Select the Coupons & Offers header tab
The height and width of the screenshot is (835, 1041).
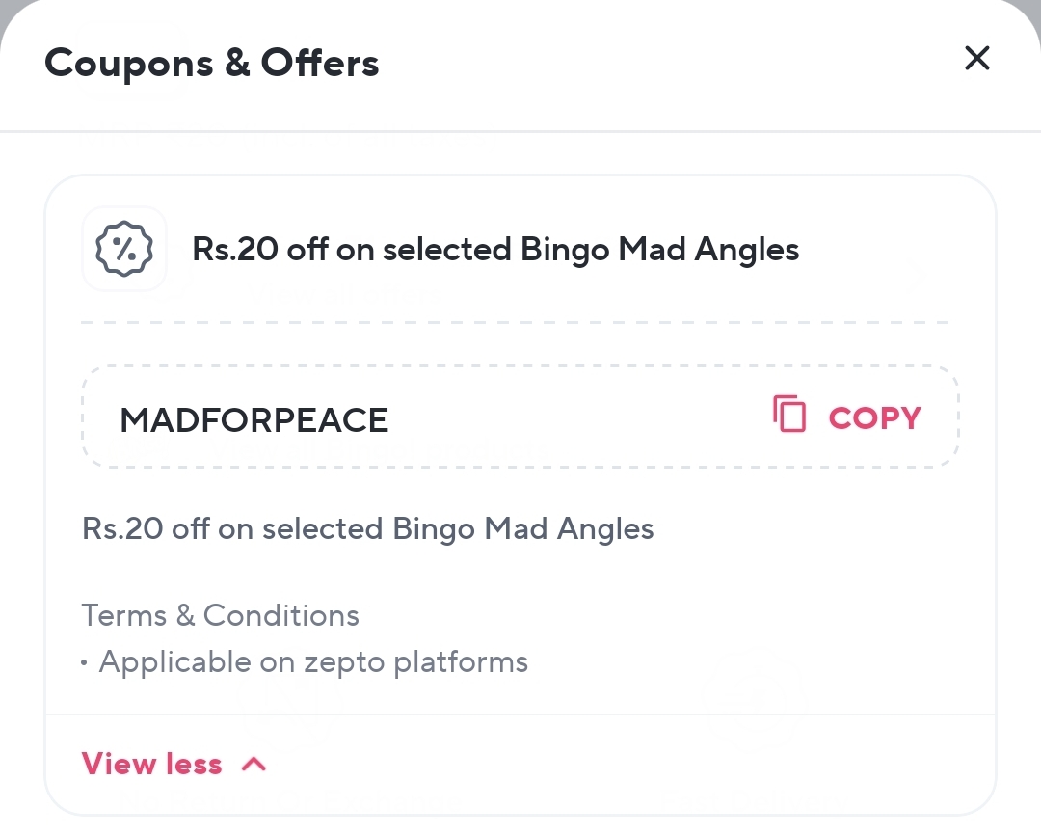[211, 62]
